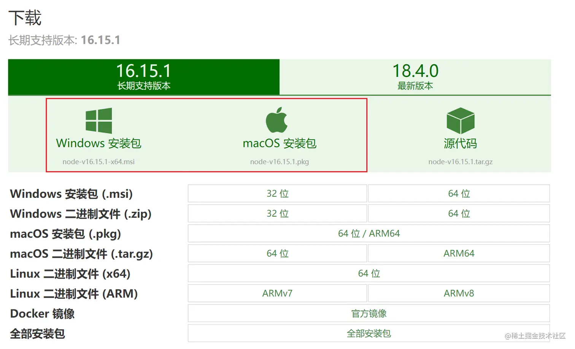Switch to the 16.15.1 长期支持版本 tab
575x349 pixels.
(x=144, y=77)
